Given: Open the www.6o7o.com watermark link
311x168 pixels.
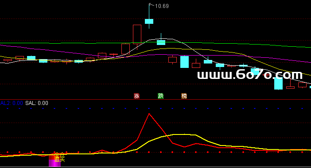Looking at the screenshot, I should pyautogui.click(x=250, y=75).
